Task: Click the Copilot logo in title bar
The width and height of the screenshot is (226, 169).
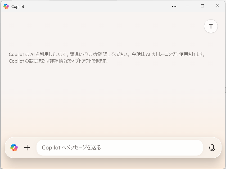Action: pos(6,6)
